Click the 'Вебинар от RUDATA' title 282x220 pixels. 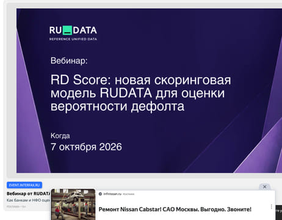[28, 194]
